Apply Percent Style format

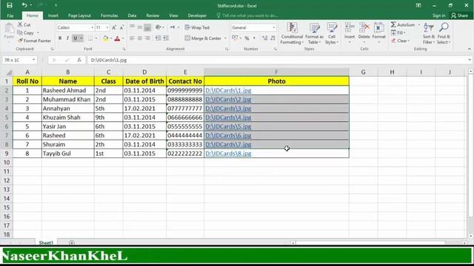point(247,38)
